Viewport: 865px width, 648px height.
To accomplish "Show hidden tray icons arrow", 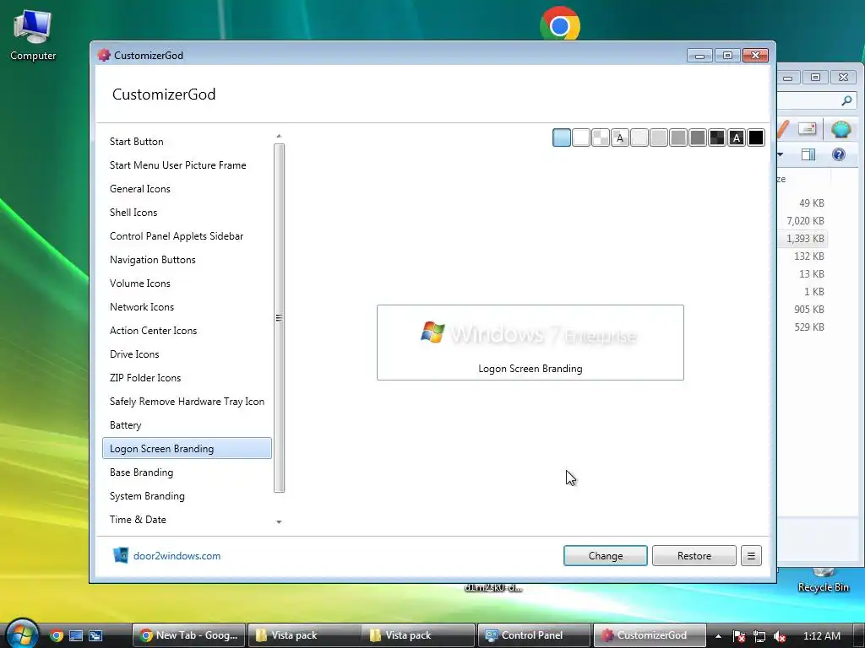I will click(x=718, y=636).
